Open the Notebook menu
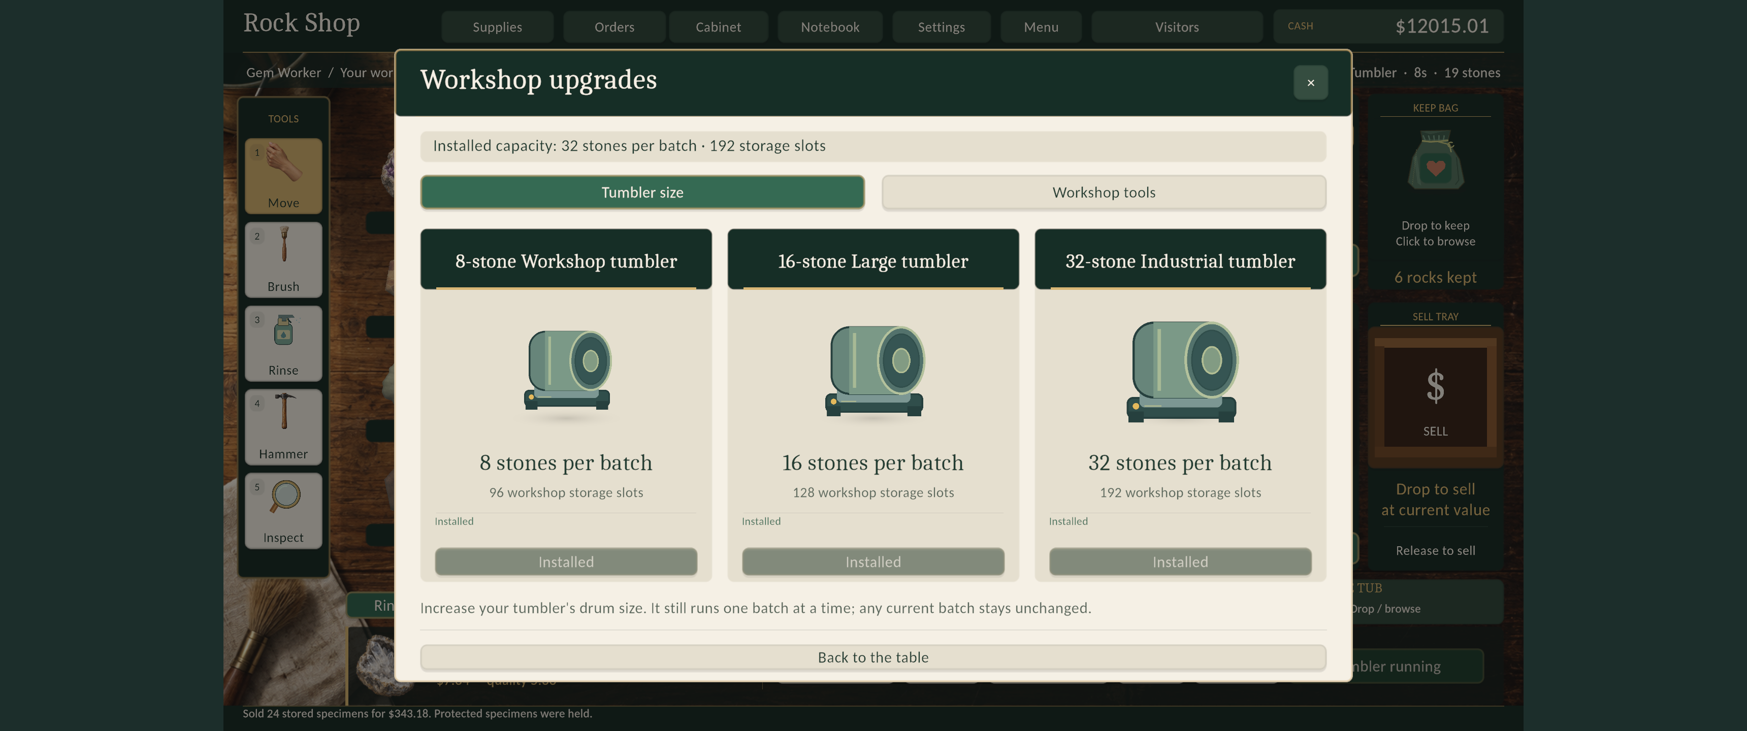The image size is (1747, 731). [830, 27]
